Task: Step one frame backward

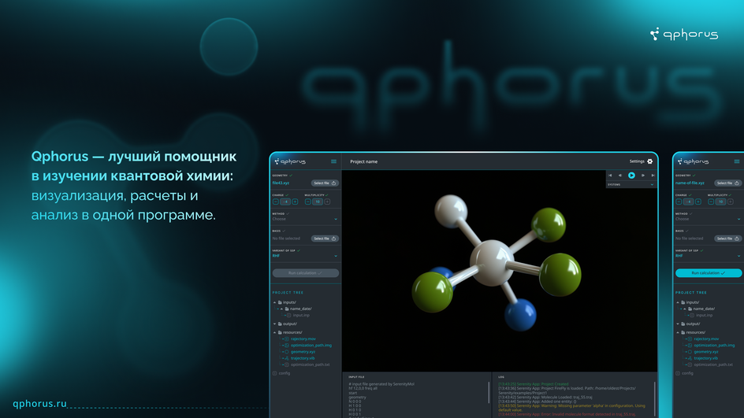Action: 620,176
